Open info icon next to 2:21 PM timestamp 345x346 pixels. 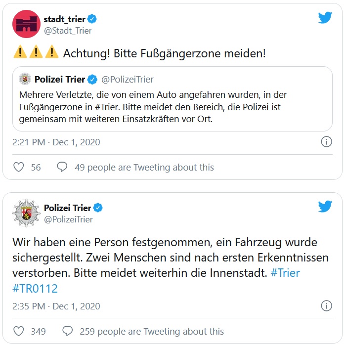(x=326, y=142)
